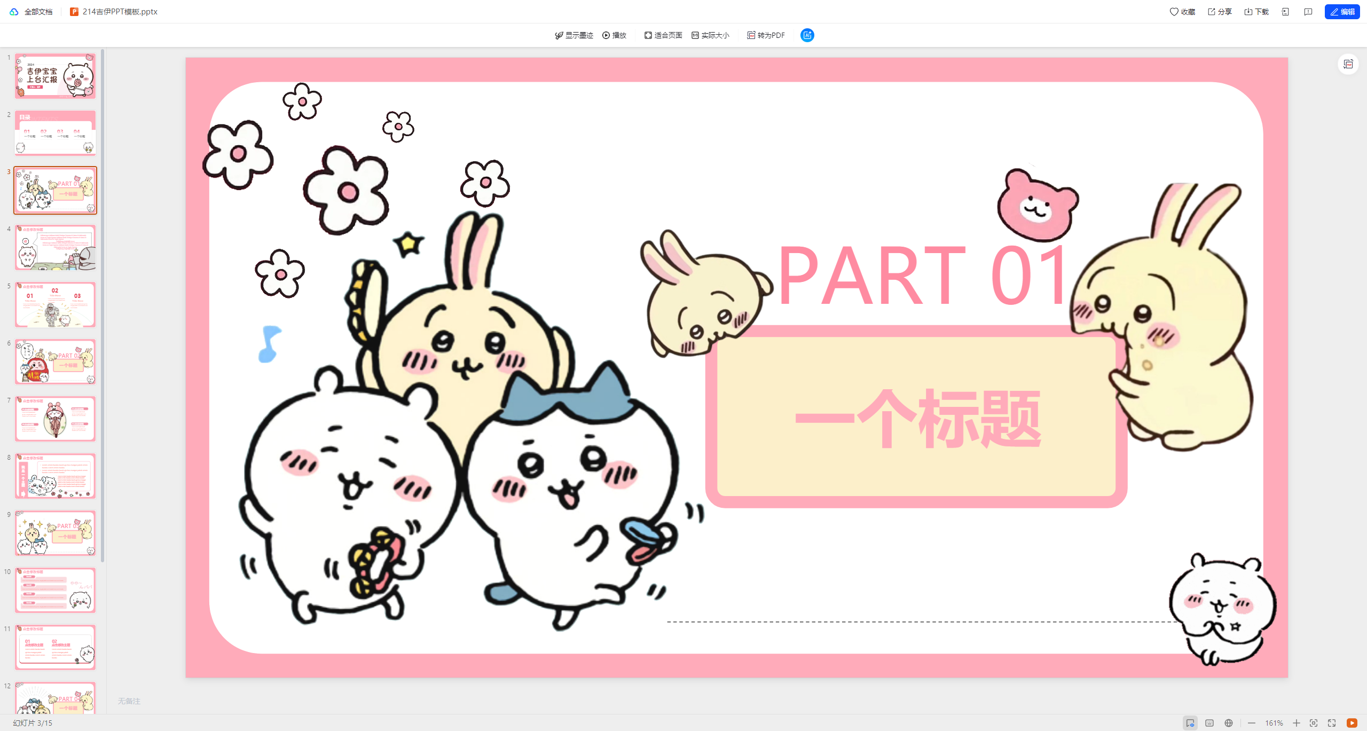The height and width of the screenshot is (731, 1367).
Task: Click the feedback message icon
Action: point(1308,12)
